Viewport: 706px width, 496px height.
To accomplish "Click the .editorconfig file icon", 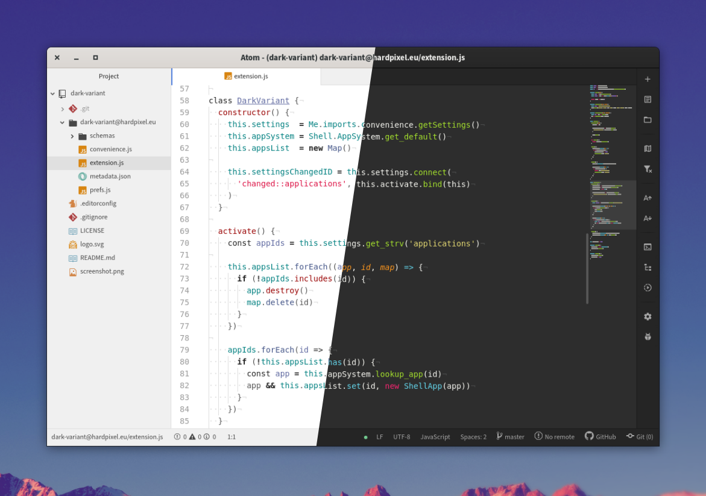I will tap(73, 204).
